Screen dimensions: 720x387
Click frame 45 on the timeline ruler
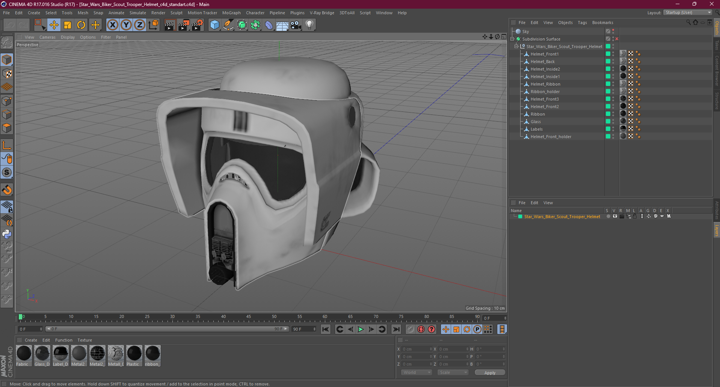coord(249,317)
